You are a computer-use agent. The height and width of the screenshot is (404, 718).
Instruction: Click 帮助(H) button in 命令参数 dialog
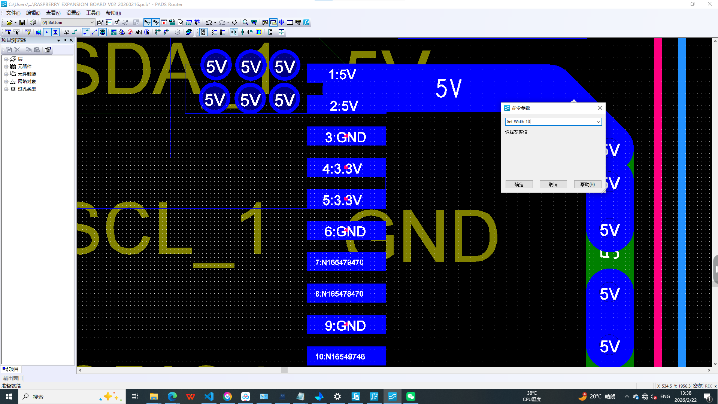click(587, 184)
